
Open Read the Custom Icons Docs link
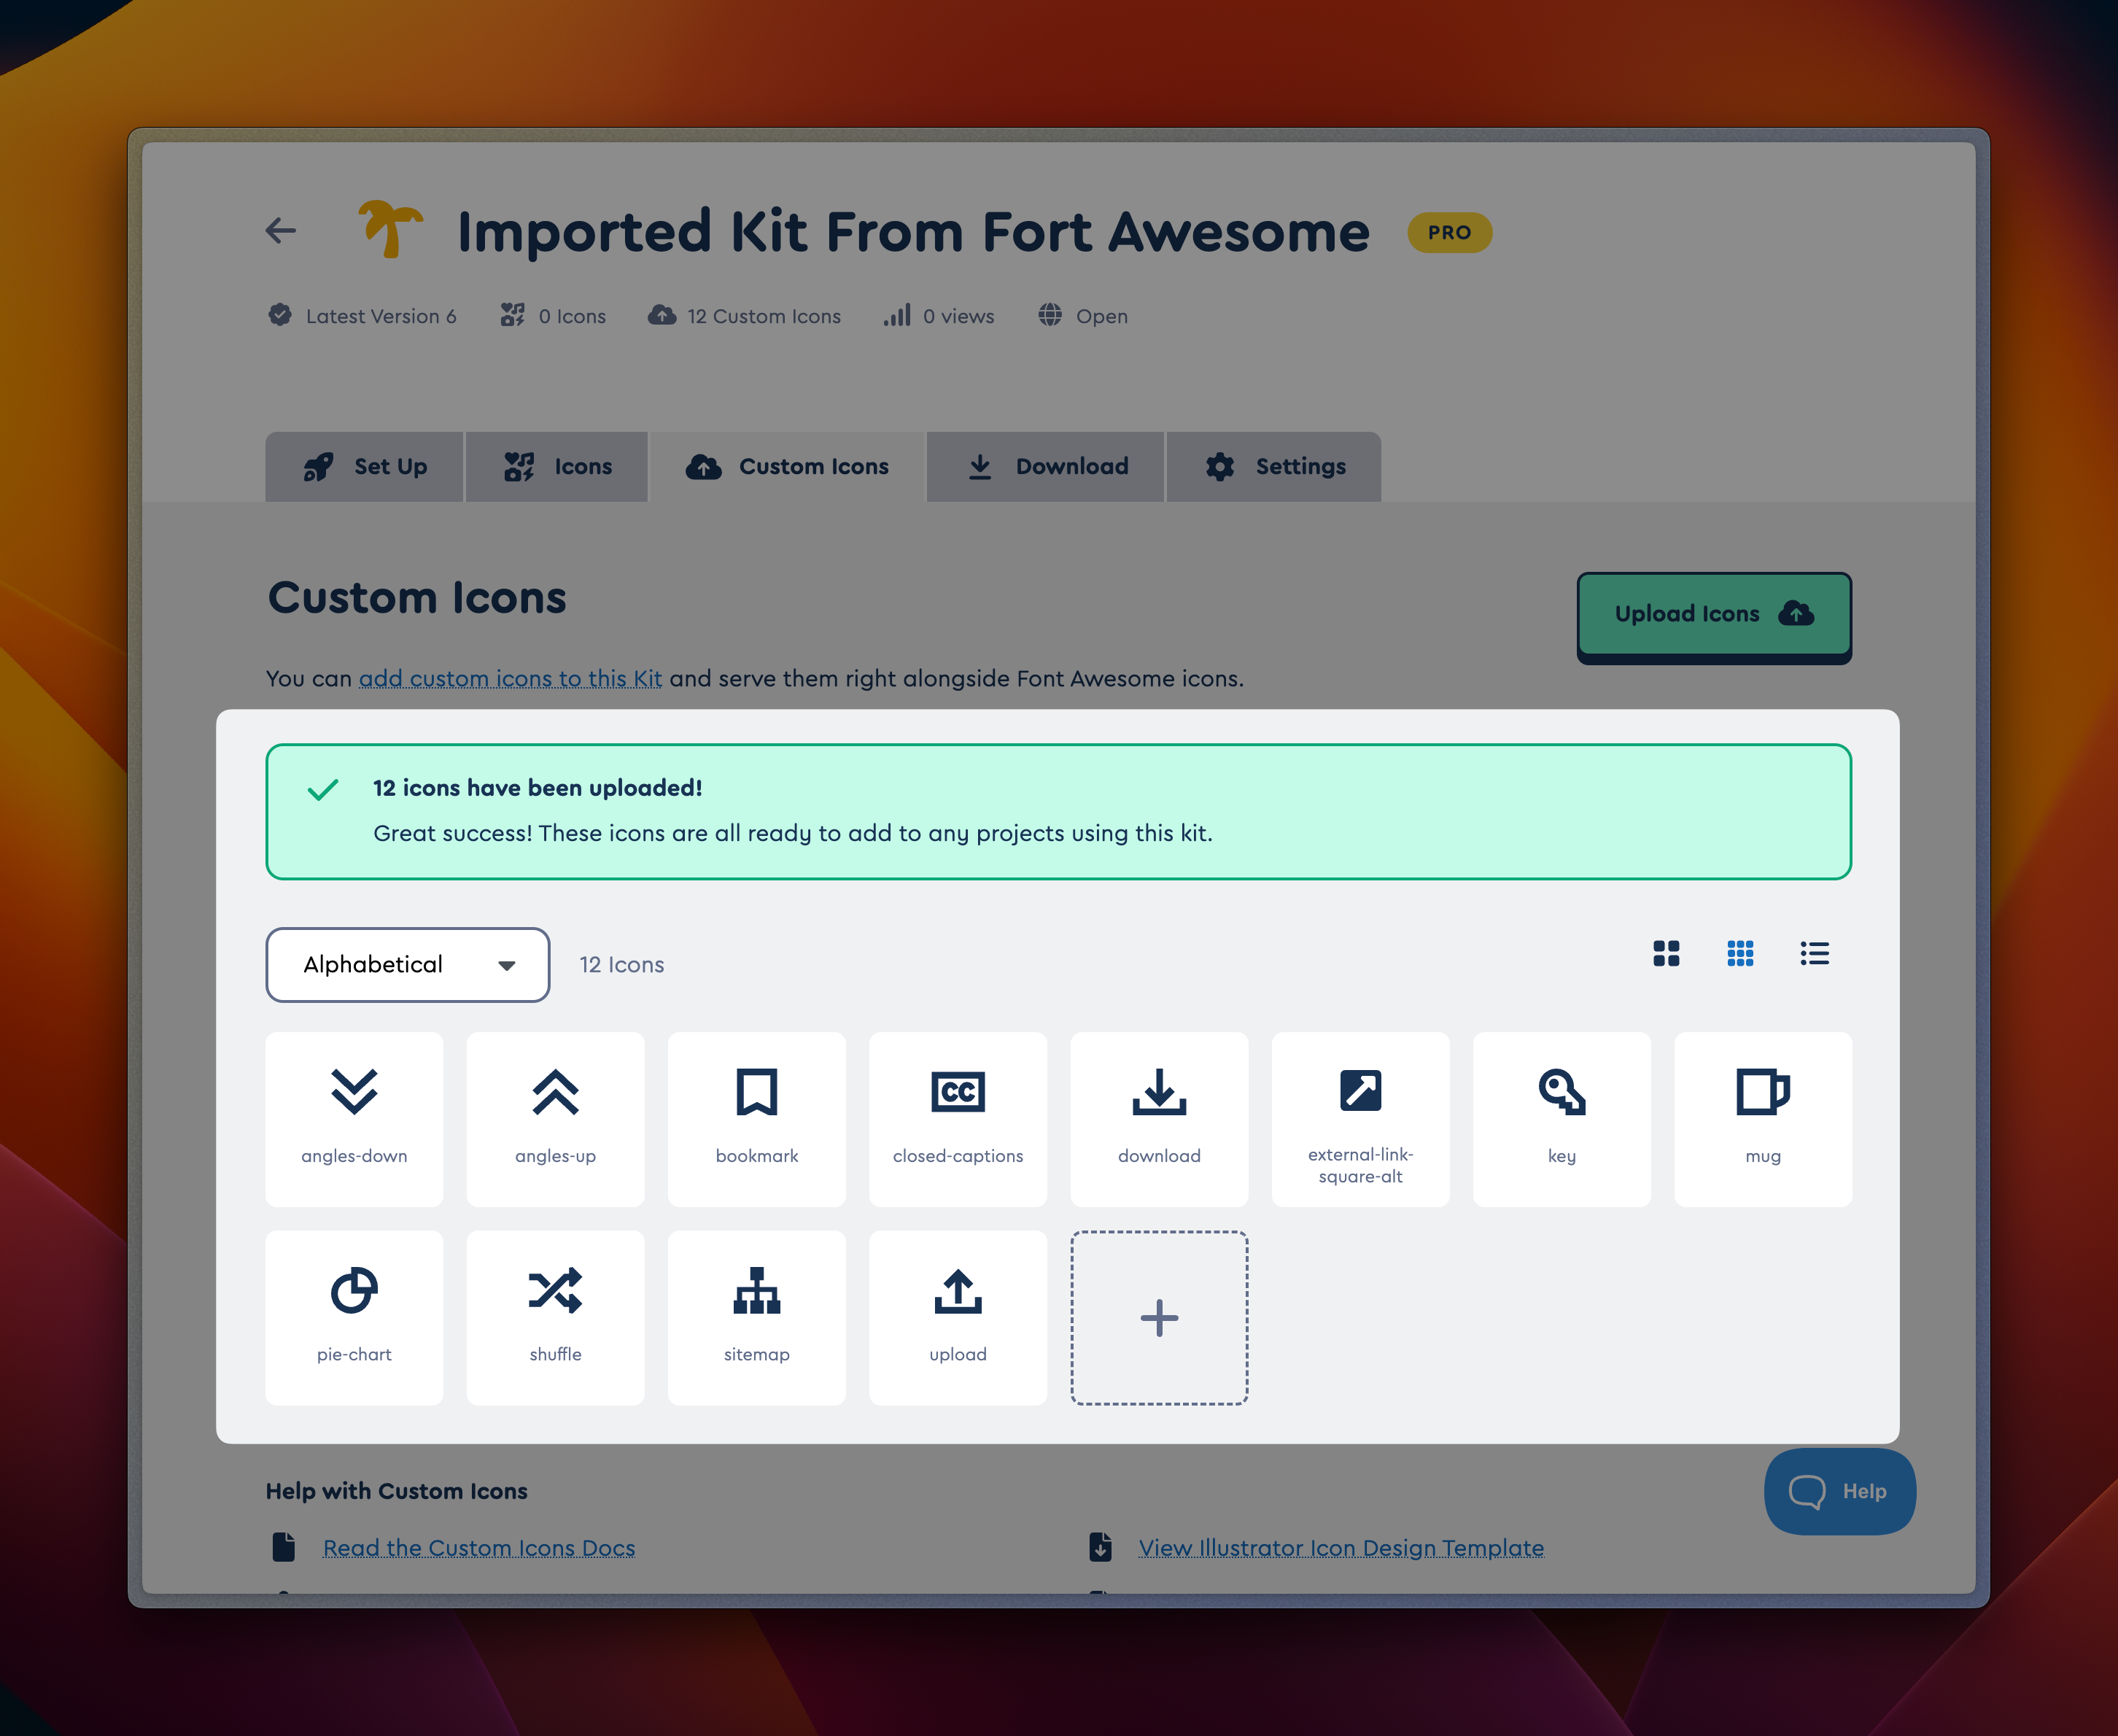coord(478,1548)
